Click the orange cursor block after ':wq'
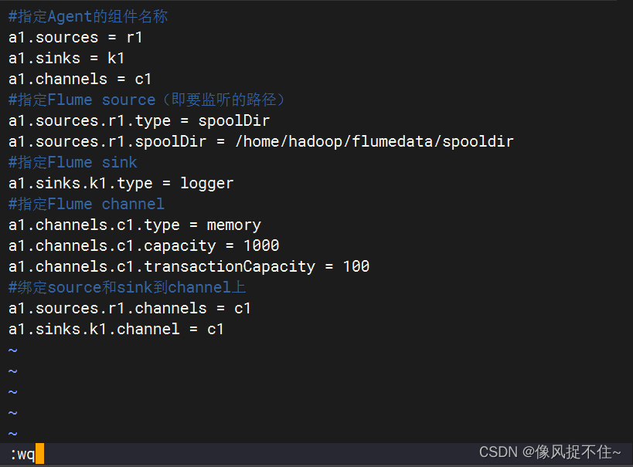633x467 pixels. [39, 453]
